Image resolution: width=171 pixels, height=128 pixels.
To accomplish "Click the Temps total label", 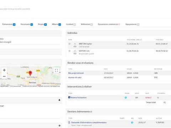I will pos(151,102).
